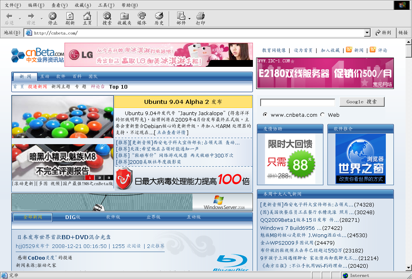Image resolution: width=412 pixels, height=279 pixels.
Task: Open the 编辑(E) menu
Action: (36, 5)
